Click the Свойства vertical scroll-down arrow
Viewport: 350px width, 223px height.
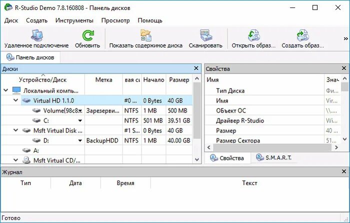pyautogui.click(x=344, y=139)
